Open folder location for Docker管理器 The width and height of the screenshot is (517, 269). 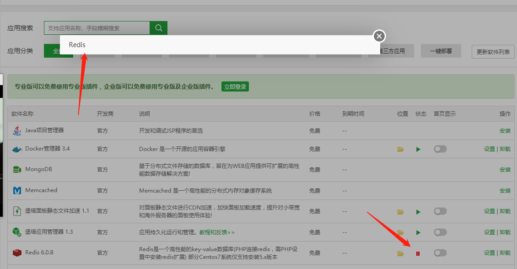(x=400, y=149)
